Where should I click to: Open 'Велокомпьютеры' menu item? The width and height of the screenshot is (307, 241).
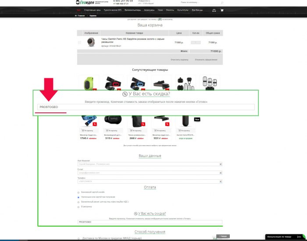click(x=133, y=10)
